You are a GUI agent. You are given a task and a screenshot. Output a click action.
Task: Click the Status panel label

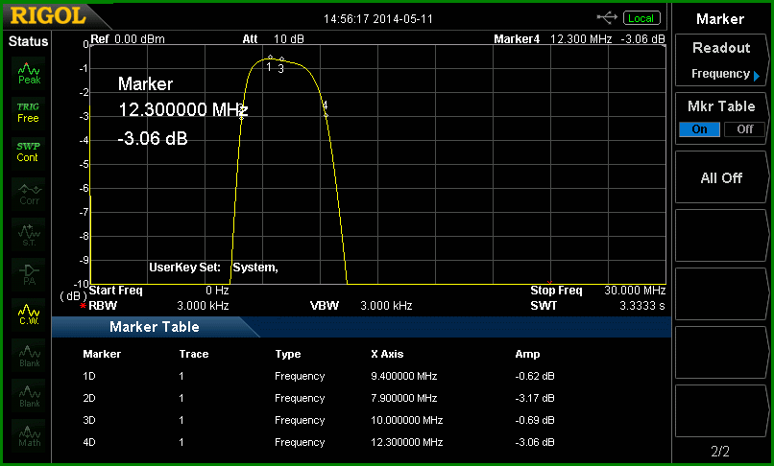point(28,41)
